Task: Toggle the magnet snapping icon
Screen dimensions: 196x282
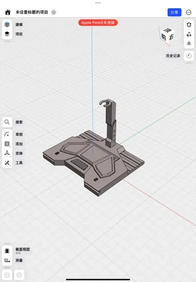Action: [189, 25]
